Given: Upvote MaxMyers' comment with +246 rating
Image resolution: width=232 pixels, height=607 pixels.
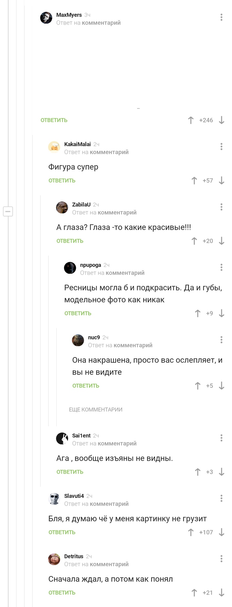Looking at the screenshot, I should pyautogui.click(x=191, y=120).
